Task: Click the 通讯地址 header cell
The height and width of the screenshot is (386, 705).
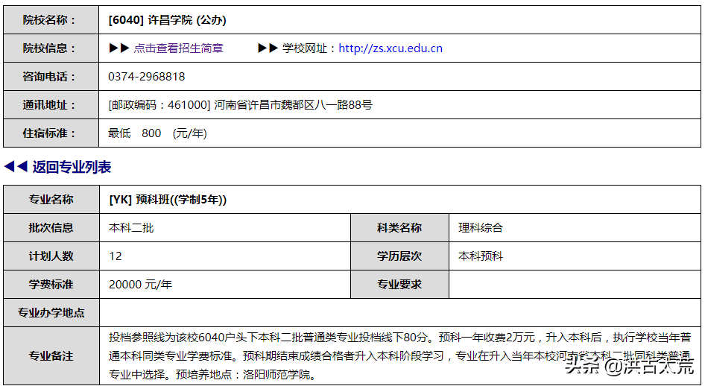Action: pyautogui.click(x=51, y=105)
